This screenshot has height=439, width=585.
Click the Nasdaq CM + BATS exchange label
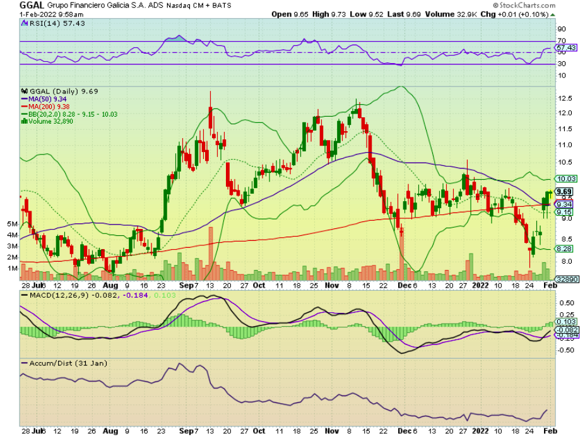tap(199, 6)
